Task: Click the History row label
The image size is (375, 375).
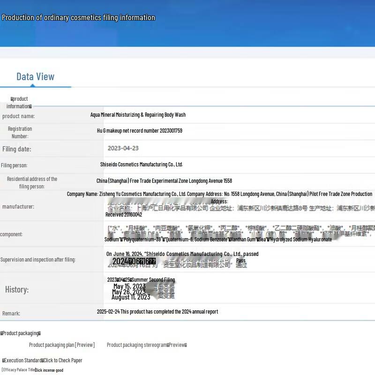Action: click(x=17, y=290)
